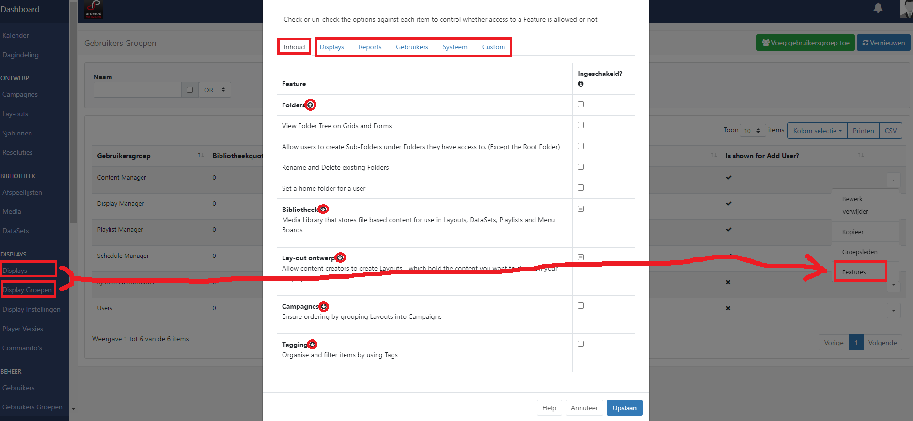Select Features in the context menu
This screenshot has width=913, height=421.
(x=854, y=272)
